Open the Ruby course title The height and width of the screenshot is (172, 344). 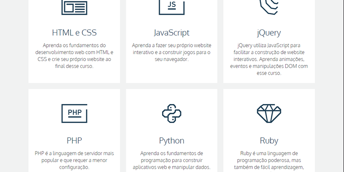tap(269, 141)
